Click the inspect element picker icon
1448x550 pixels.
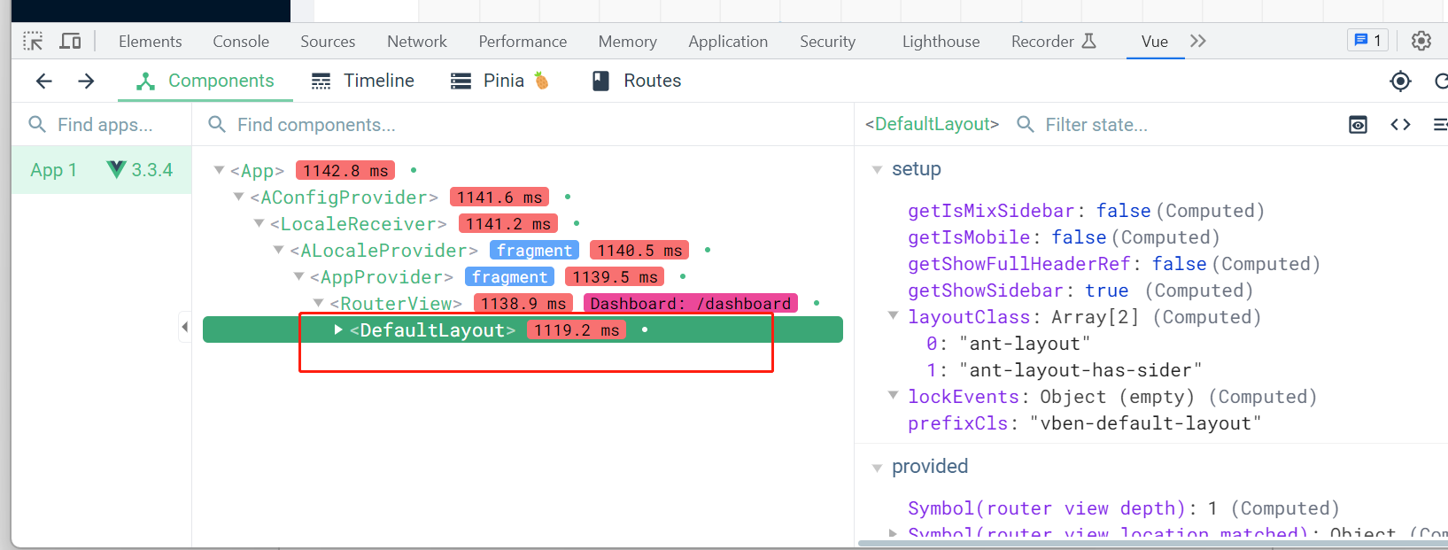pyautogui.click(x=33, y=42)
